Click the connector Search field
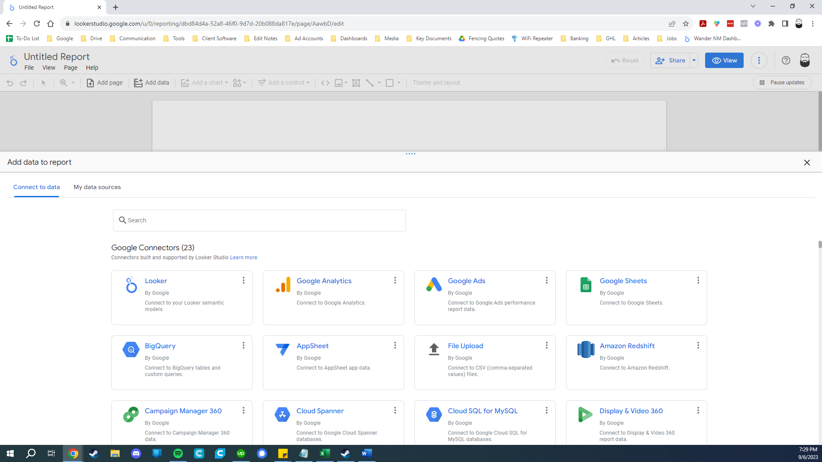This screenshot has height=462, width=822. (259, 220)
